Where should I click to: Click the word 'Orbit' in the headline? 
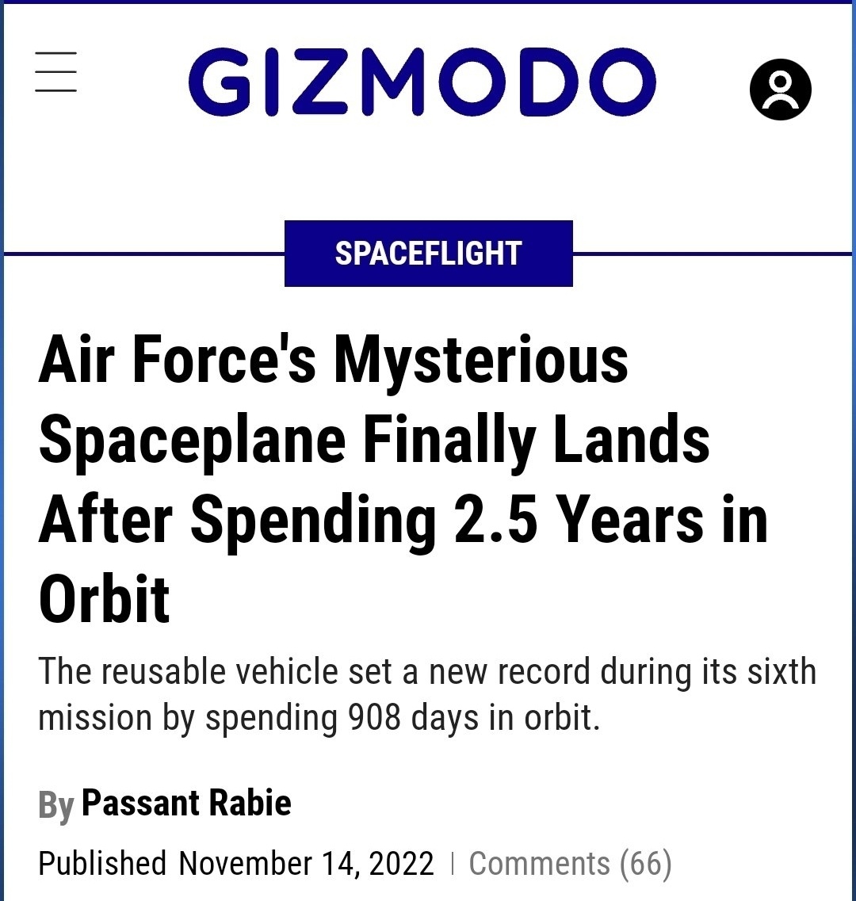(x=104, y=599)
